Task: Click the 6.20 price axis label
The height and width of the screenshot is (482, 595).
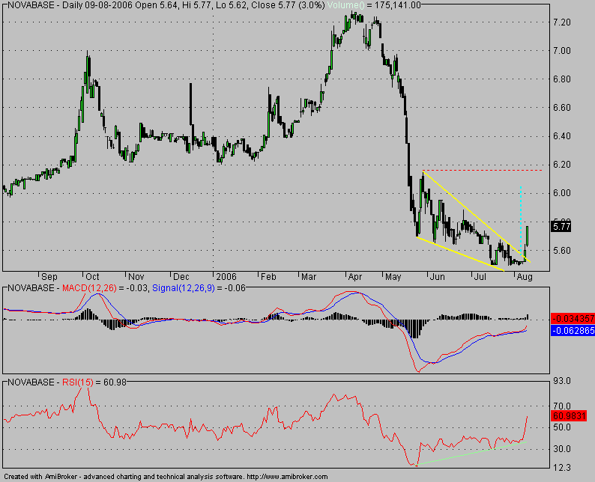Action: pyautogui.click(x=562, y=165)
